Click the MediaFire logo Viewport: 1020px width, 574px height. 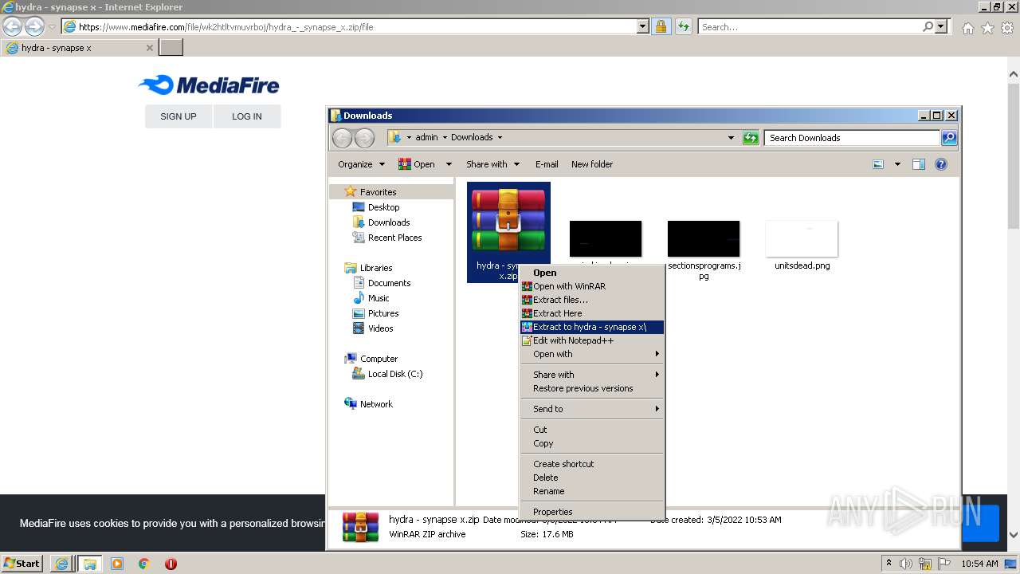point(209,85)
